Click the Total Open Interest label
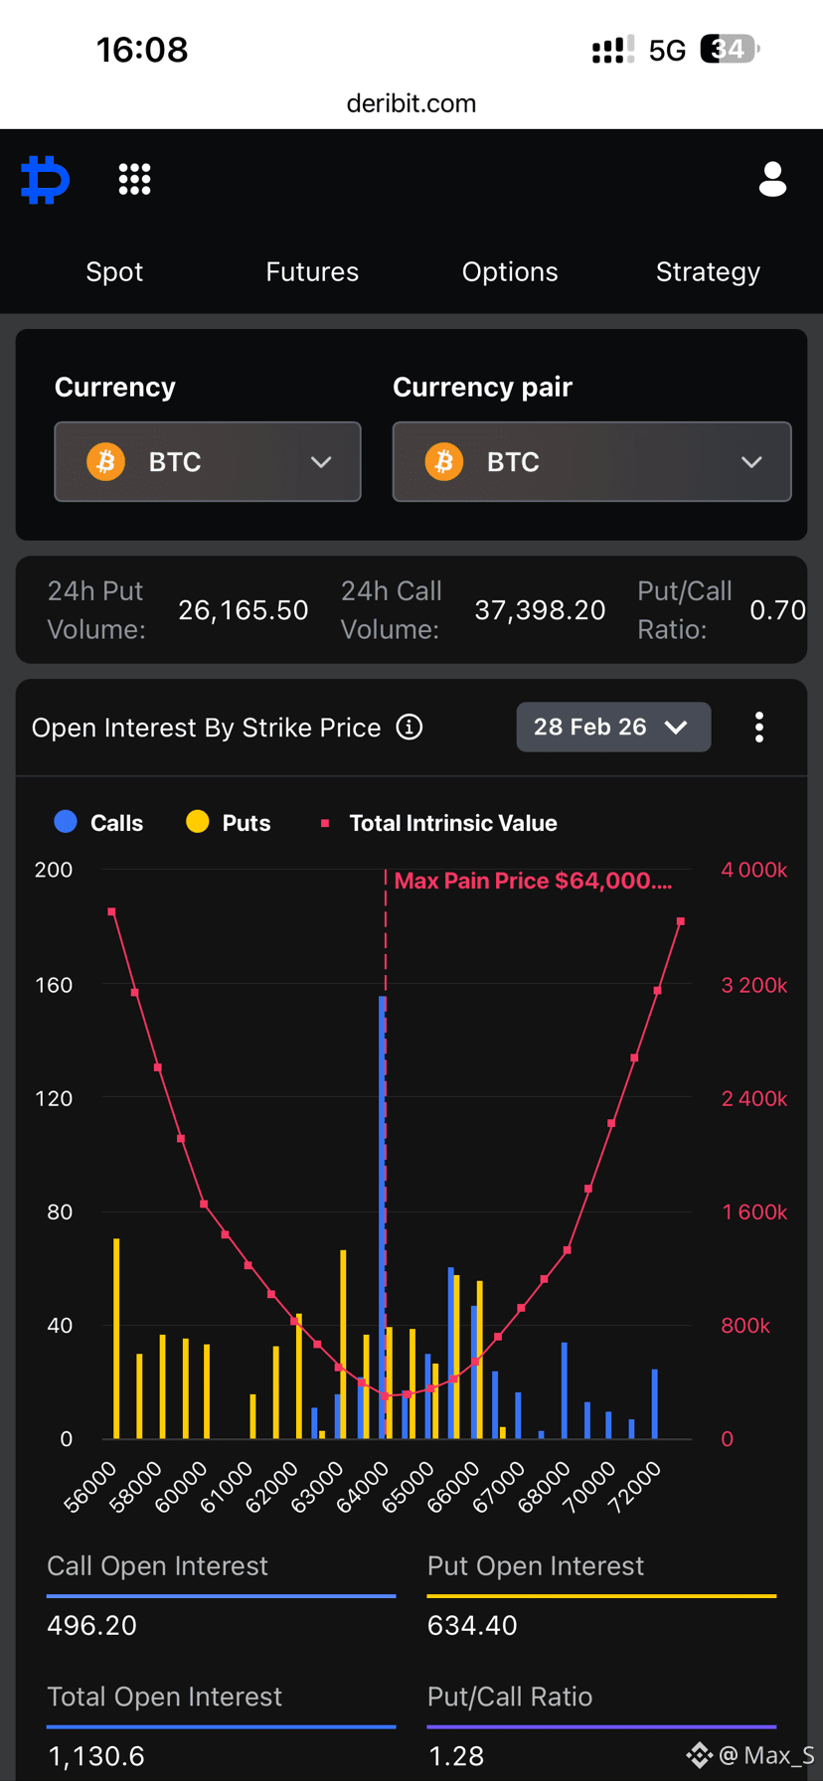Screen dimensions: 823x1781 [164, 1697]
